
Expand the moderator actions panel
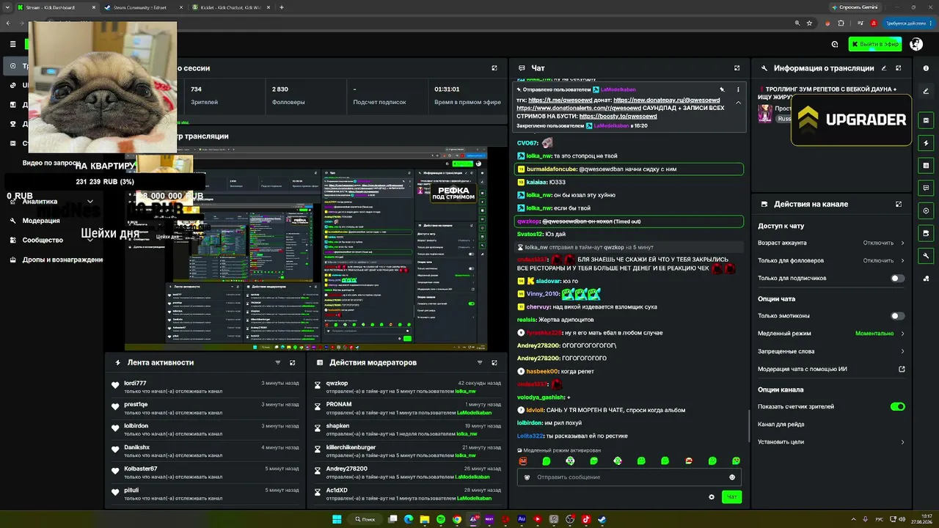(494, 362)
